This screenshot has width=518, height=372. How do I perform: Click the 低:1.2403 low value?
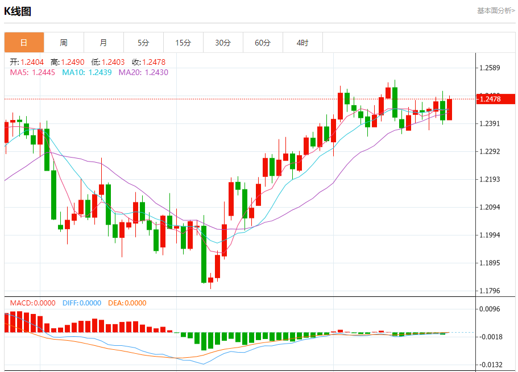click(x=107, y=62)
